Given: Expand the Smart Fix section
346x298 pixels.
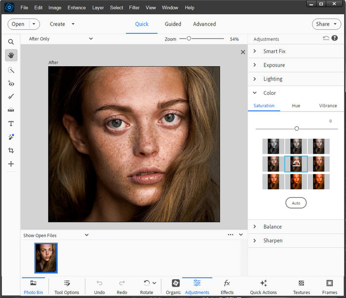Looking at the screenshot, I should coord(274,51).
